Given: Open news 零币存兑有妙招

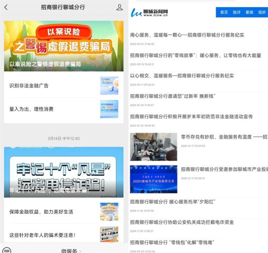Looking at the screenshot, I should (224, 137).
